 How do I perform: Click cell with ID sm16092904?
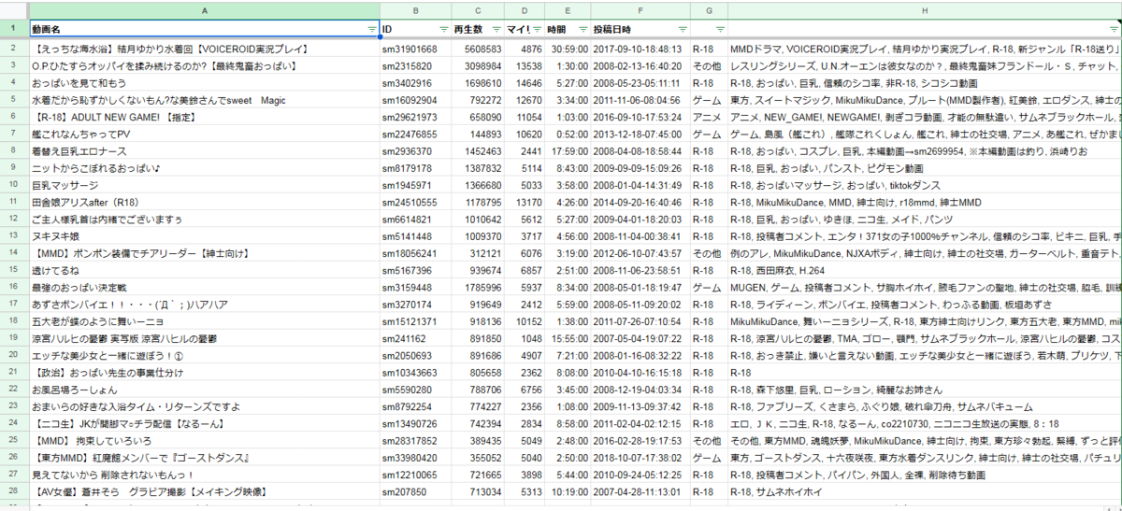[x=415, y=99]
